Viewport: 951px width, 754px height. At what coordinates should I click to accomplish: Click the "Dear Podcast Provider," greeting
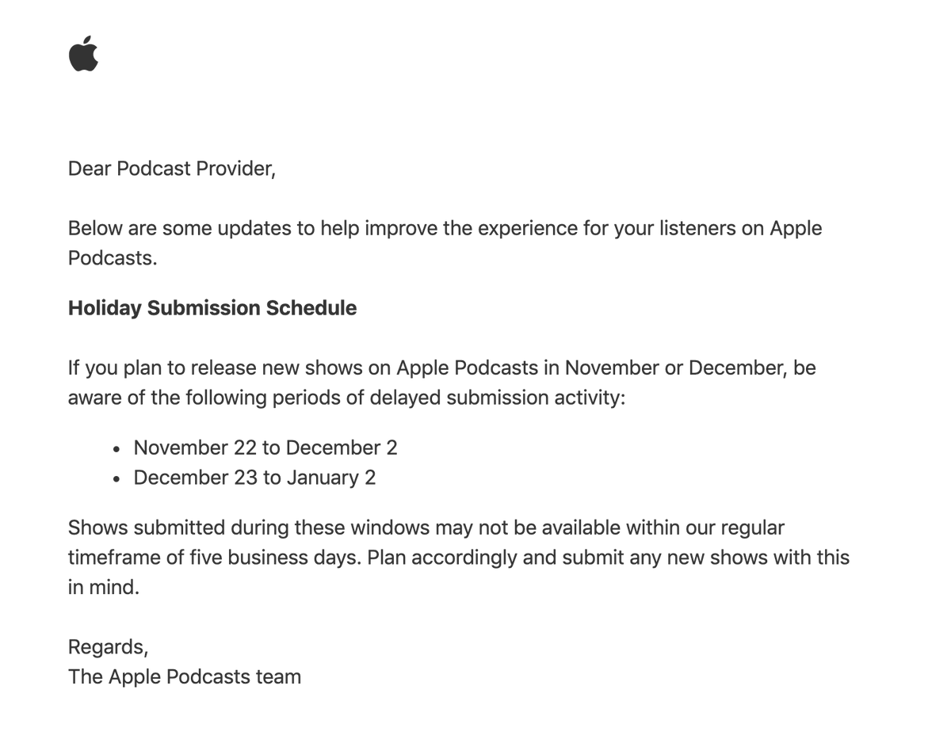pyautogui.click(x=171, y=169)
